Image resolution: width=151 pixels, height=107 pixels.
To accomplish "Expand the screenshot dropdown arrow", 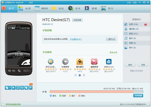I will point(10,88).
